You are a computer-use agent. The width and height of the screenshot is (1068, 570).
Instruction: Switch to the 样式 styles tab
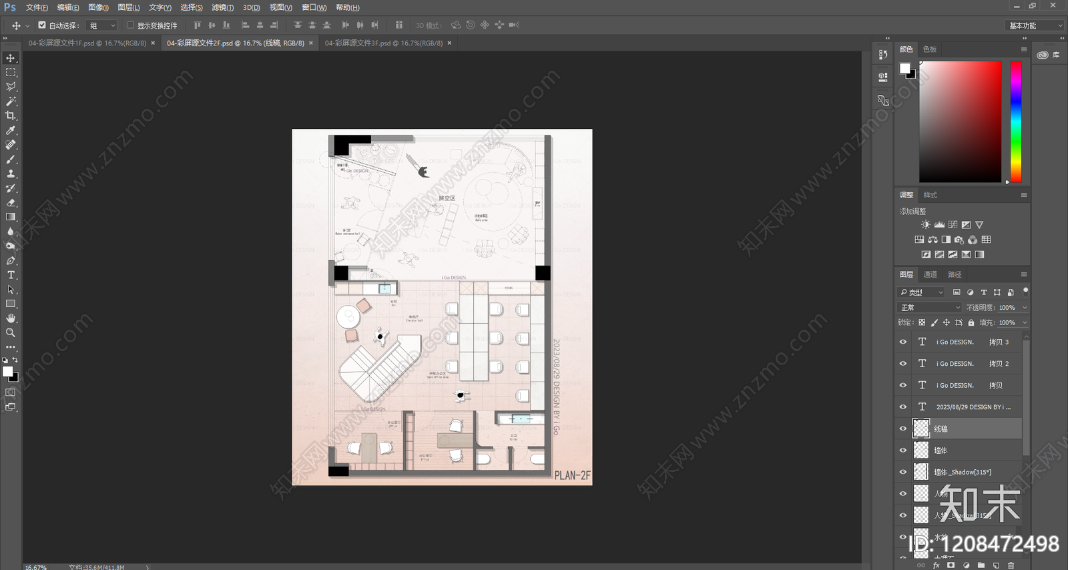click(930, 195)
